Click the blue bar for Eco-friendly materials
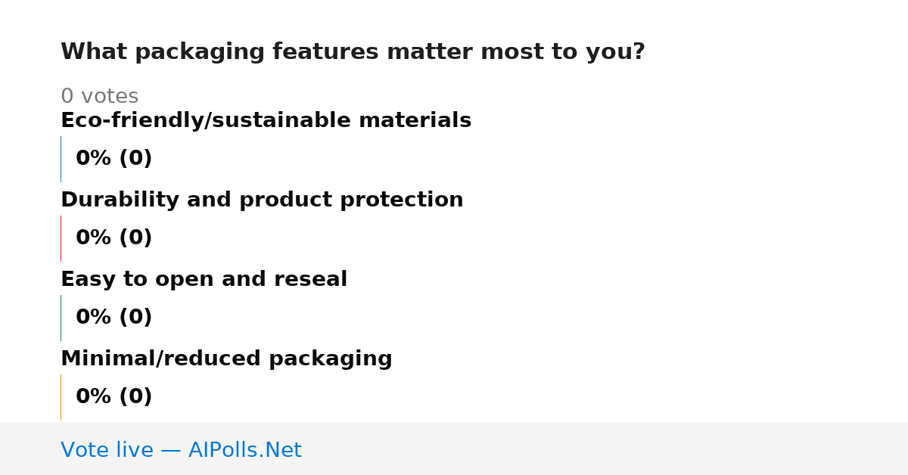This screenshot has height=475, width=908. (61, 159)
